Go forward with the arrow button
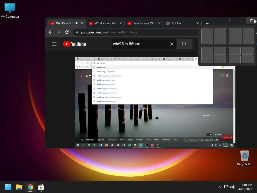The width and height of the screenshot is (257, 193). (59, 32)
